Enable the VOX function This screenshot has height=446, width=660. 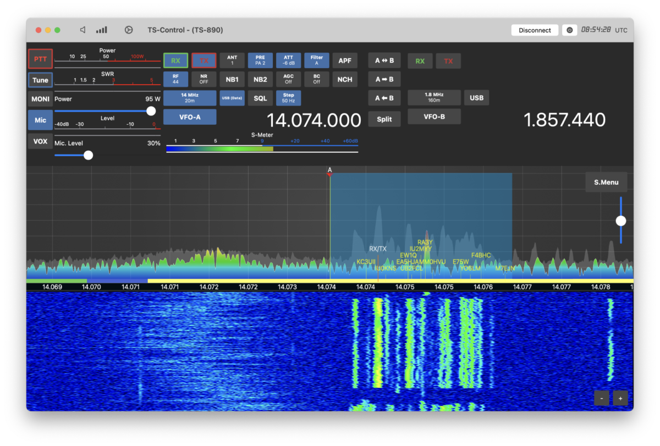pyautogui.click(x=40, y=141)
